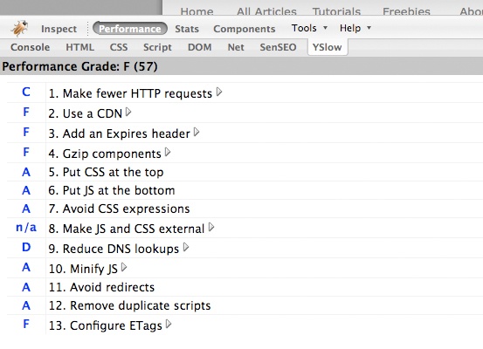Click the Firebug bug icon
Viewport: 483px width, 349px height.
[x=19, y=28]
